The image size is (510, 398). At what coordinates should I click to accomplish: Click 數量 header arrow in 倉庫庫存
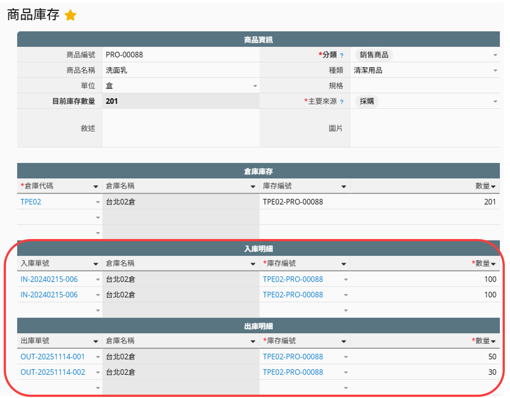[x=493, y=187]
